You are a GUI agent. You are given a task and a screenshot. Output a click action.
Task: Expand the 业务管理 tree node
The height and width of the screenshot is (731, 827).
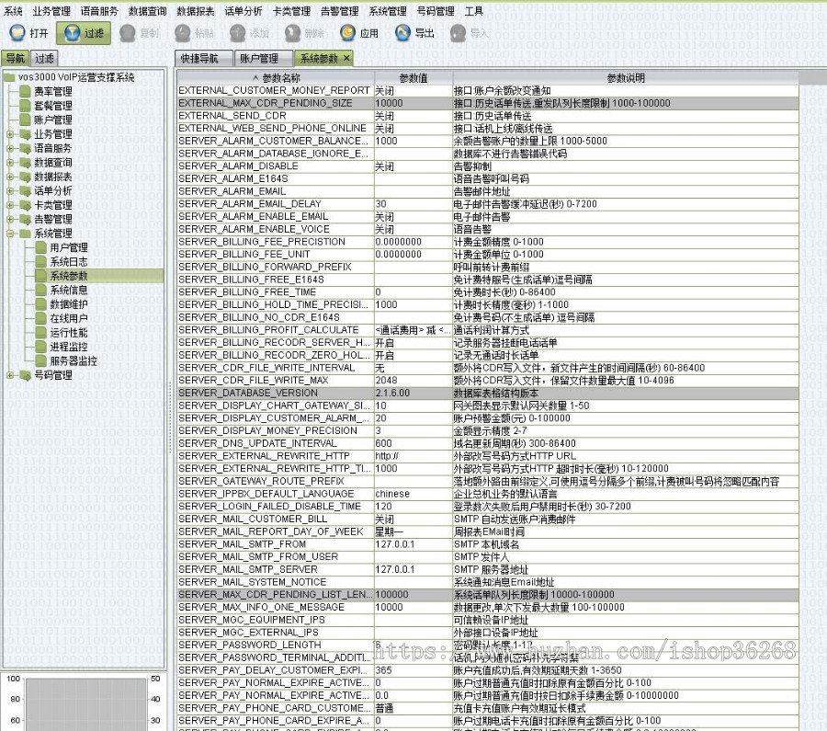point(10,134)
